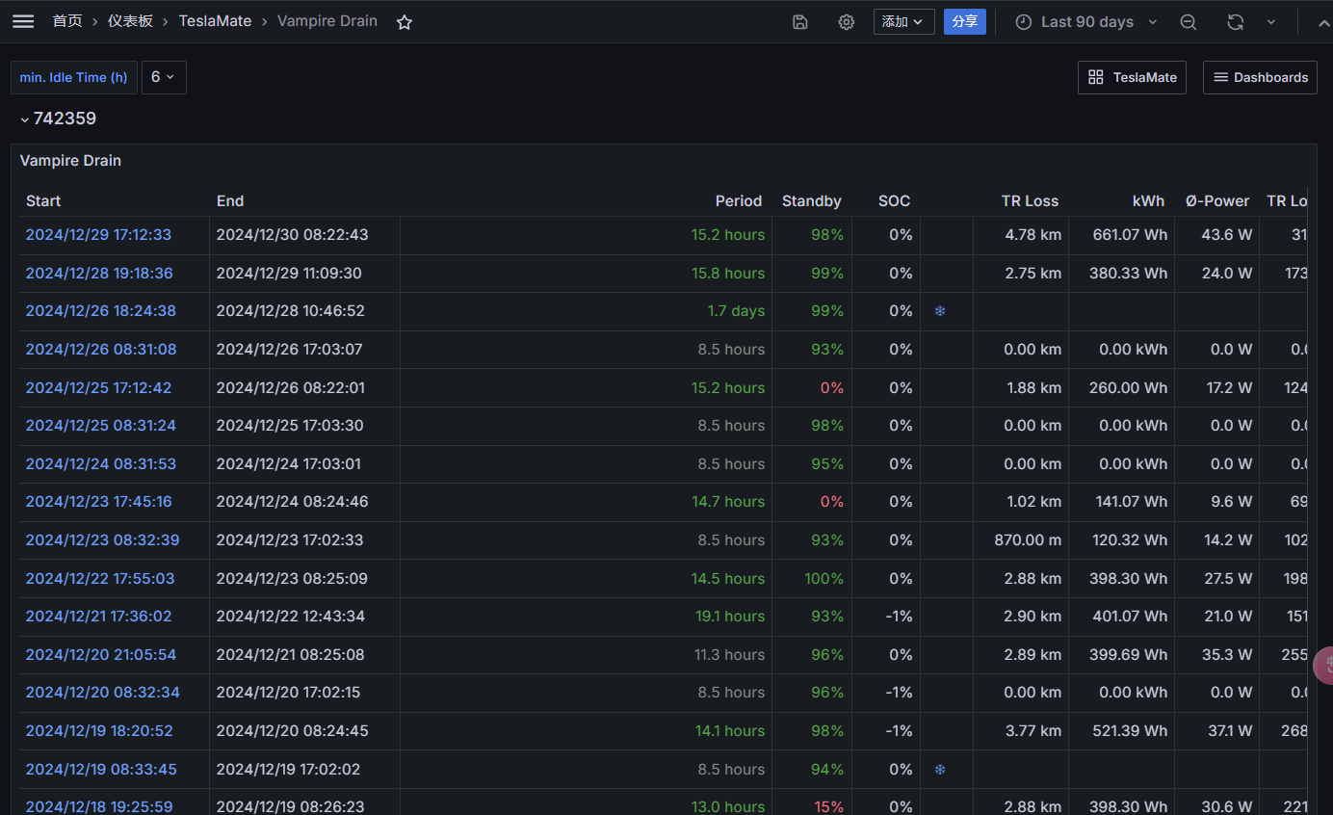Screen dimensions: 1333x815
Task: Open the Dashboards links button
Action: (x=1260, y=77)
